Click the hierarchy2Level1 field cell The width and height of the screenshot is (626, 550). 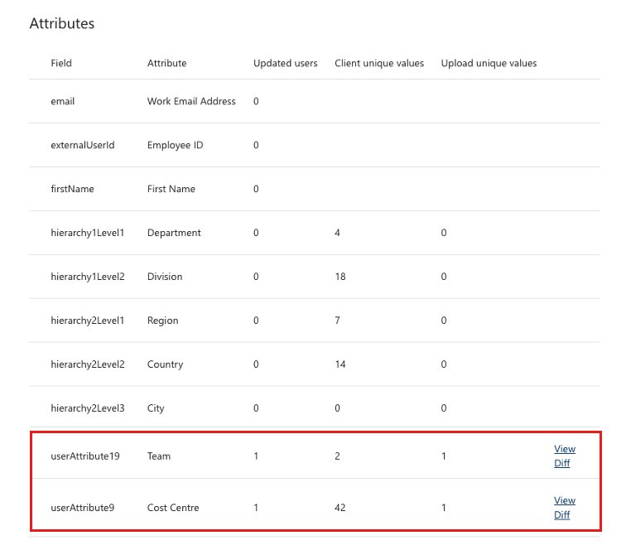point(87,321)
